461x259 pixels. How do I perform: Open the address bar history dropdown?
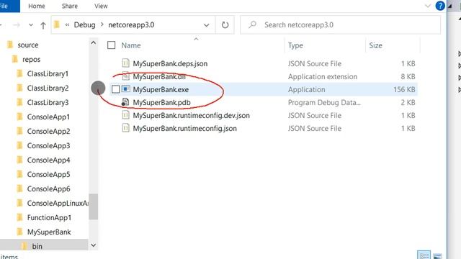point(207,25)
